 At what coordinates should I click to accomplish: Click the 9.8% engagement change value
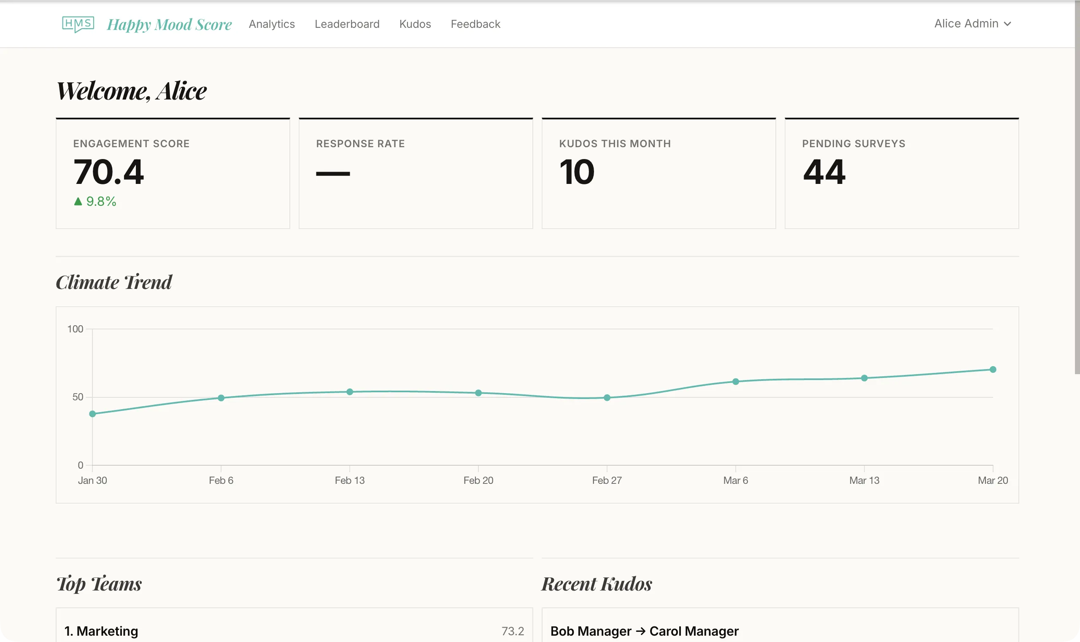tap(100, 201)
